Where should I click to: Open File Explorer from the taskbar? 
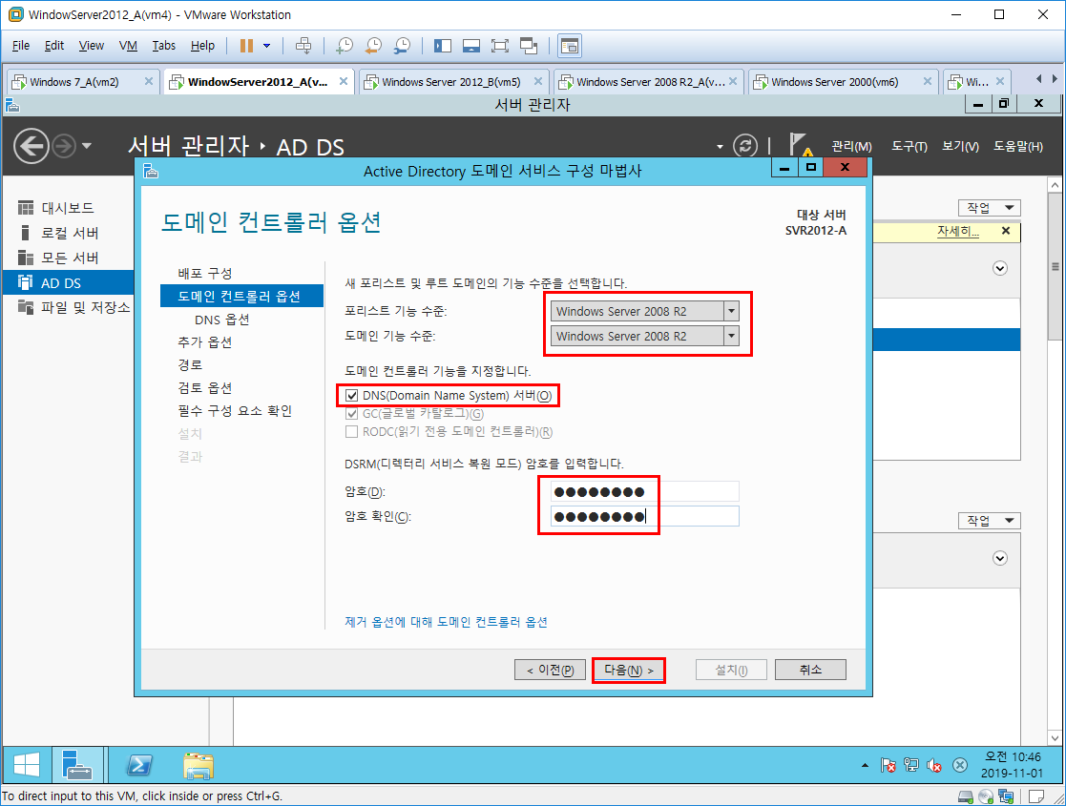click(x=199, y=766)
